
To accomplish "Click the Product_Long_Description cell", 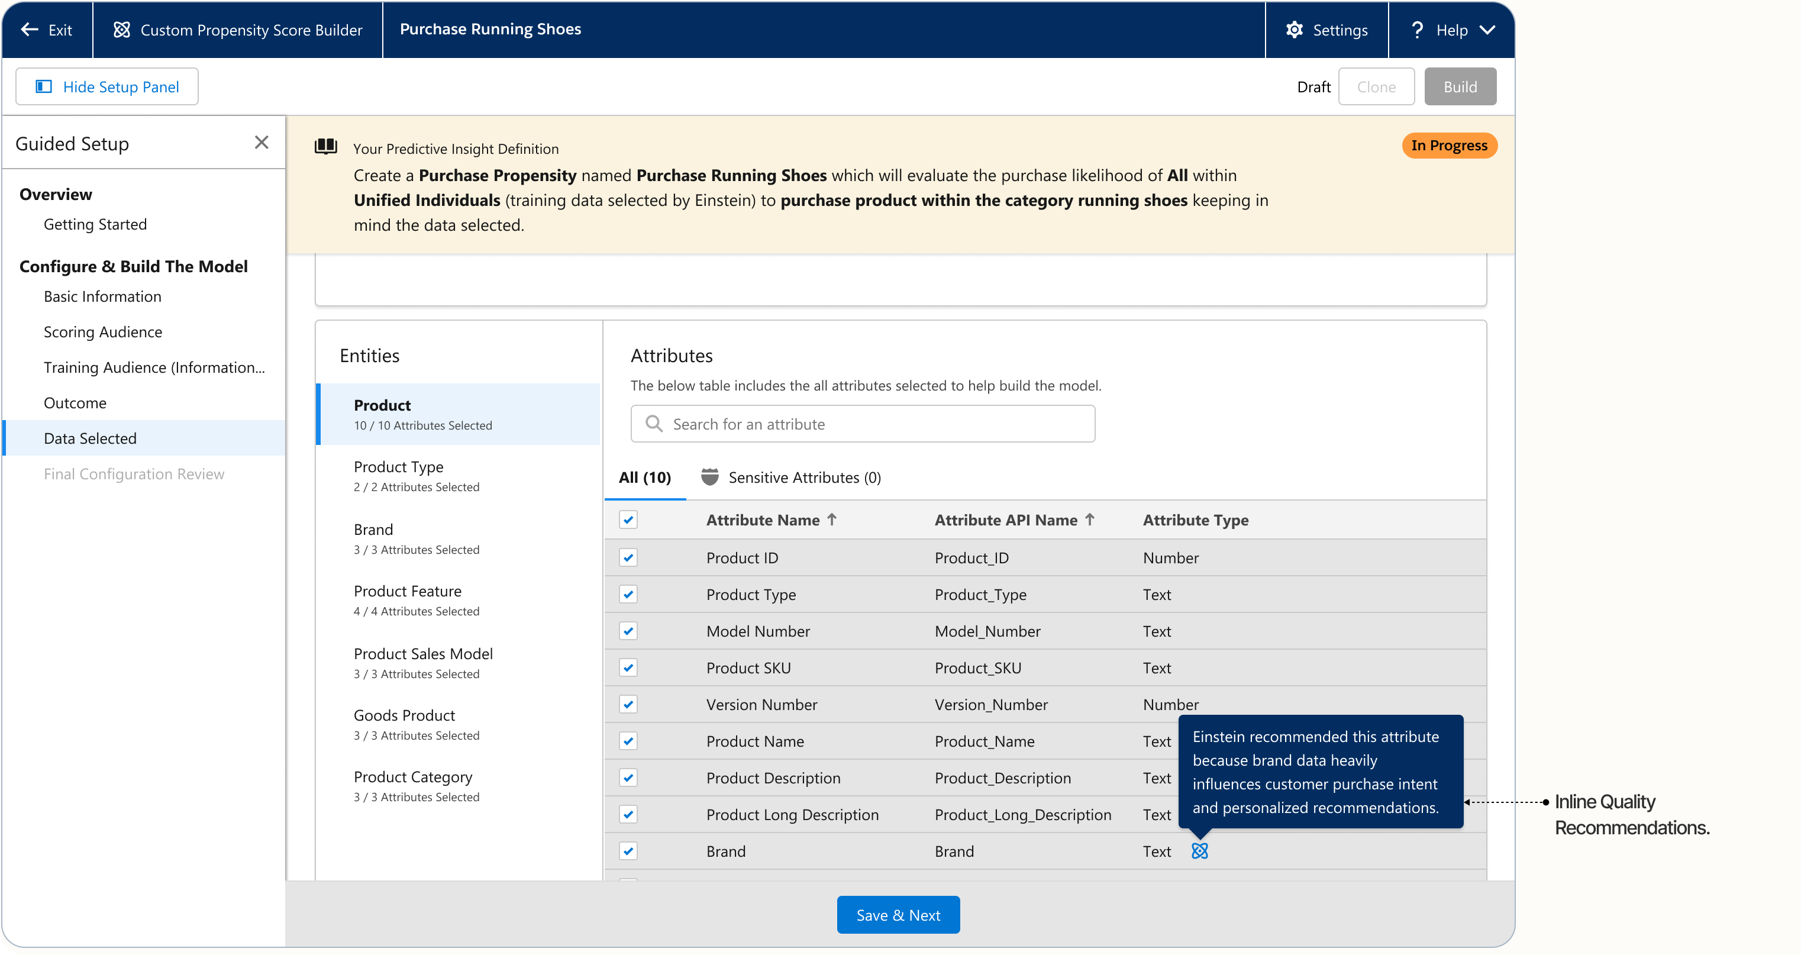I will (1022, 815).
